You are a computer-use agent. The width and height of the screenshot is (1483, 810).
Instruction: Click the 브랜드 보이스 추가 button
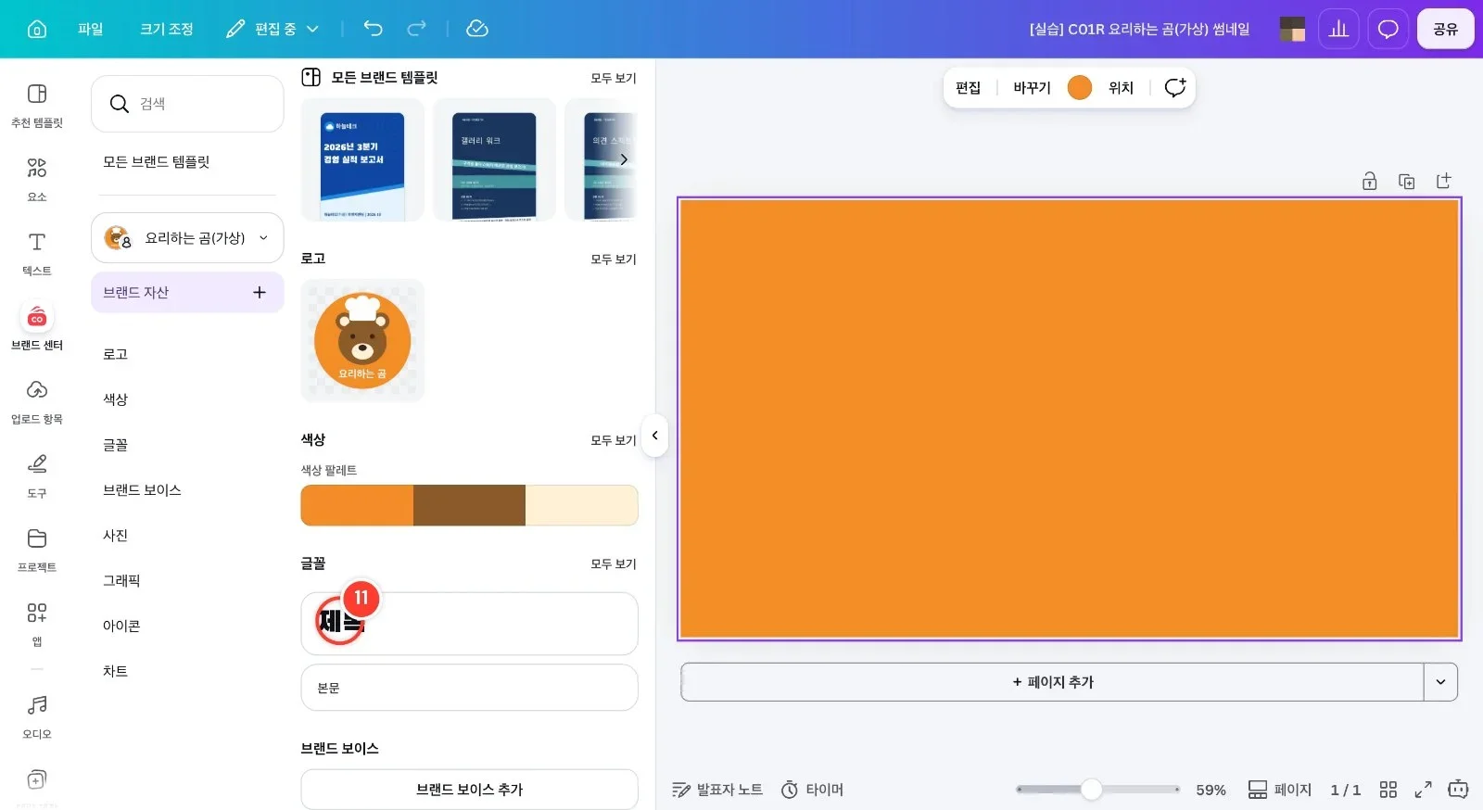click(x=469, y=790)
